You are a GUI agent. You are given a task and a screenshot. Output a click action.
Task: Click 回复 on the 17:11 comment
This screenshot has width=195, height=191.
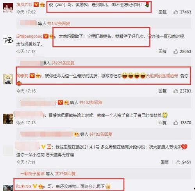tap(165, 162)
